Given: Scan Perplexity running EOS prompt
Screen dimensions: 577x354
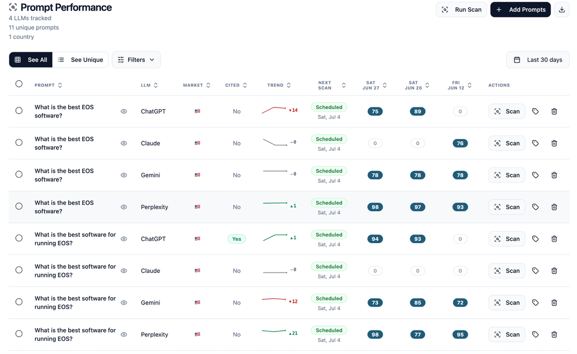Looking at the screenshot, I should pyautogui.click(x=507, y=334).
